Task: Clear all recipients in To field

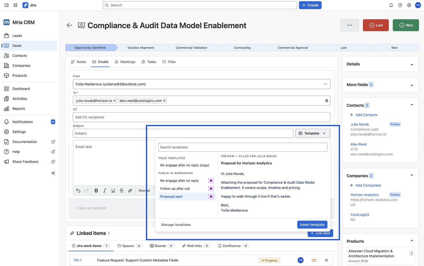Action: click(327, 101)
